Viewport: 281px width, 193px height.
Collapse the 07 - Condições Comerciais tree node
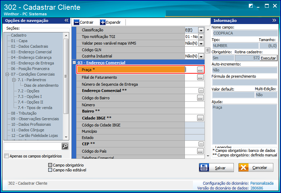pos(7,74)
